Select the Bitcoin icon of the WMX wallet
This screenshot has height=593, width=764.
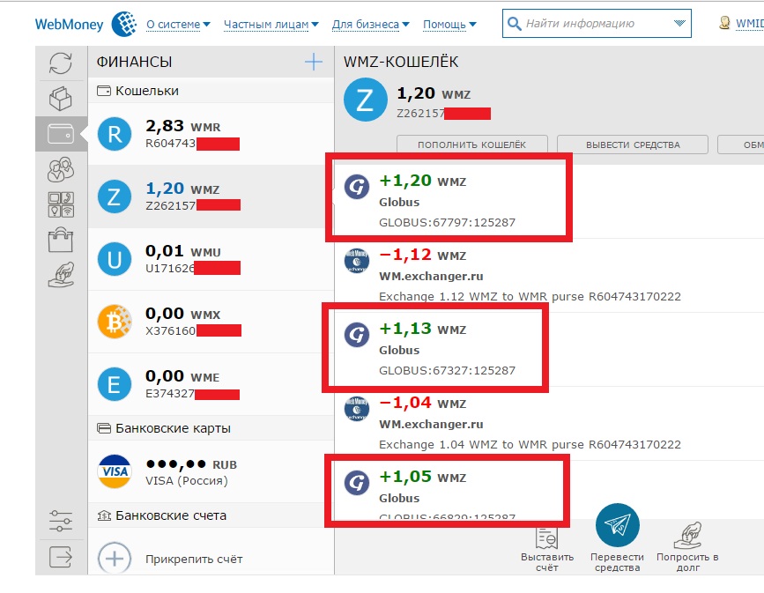[x=115, y=322]
